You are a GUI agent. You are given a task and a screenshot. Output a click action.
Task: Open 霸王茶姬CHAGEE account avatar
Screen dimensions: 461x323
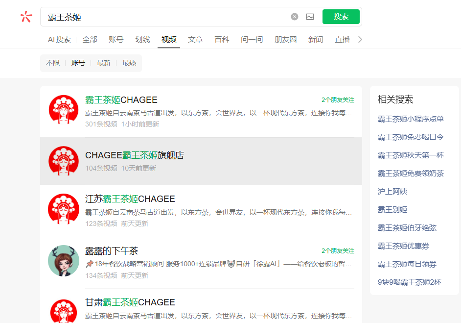[x=64, y=109]
